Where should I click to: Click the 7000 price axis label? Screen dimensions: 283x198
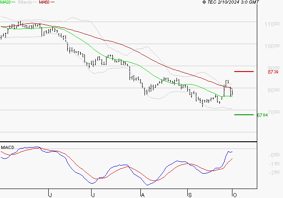click(274, 112)
